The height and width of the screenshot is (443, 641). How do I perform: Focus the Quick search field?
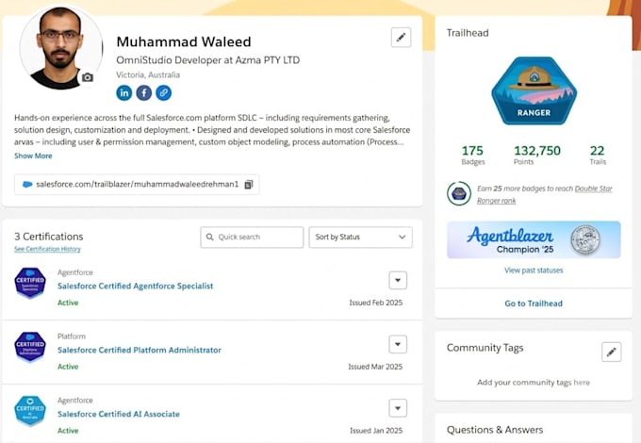(252, 237)
